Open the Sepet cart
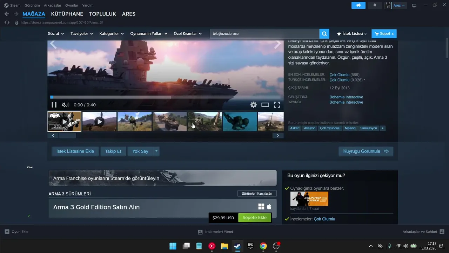This screenshot has height=253, width=449. click(384, 34)
